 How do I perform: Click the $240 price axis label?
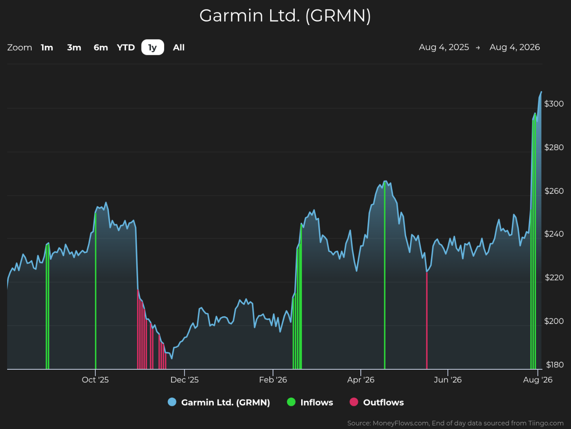tap(554, 234)
